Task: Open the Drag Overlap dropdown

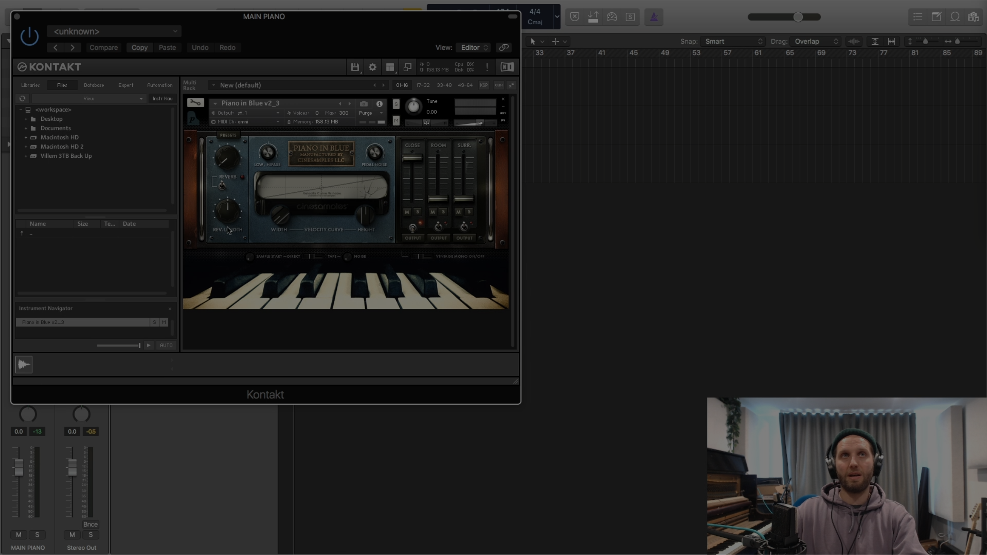Action: click(815, 42)
